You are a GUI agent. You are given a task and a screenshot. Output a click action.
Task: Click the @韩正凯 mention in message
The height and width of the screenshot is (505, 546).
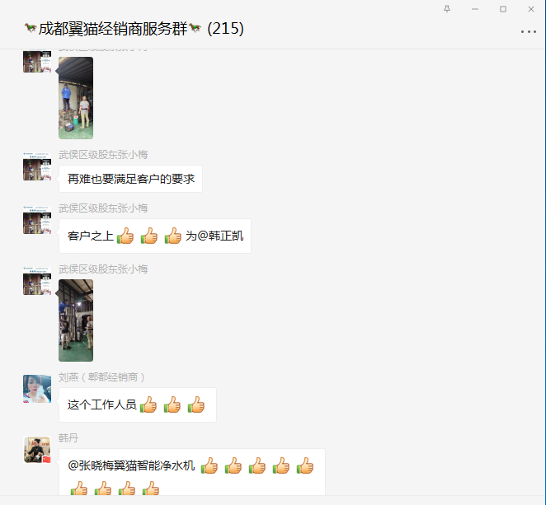[x=220, y=236]
